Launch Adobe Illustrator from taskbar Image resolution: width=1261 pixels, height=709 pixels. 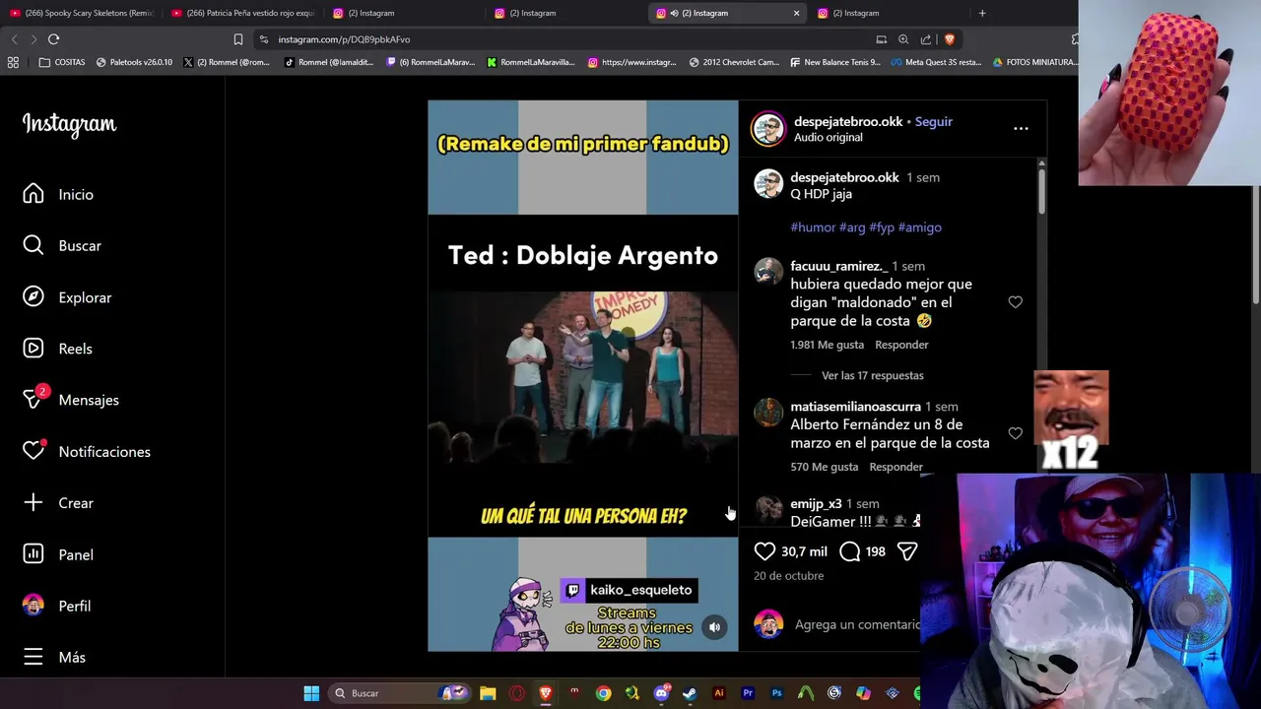coord(718,693)
